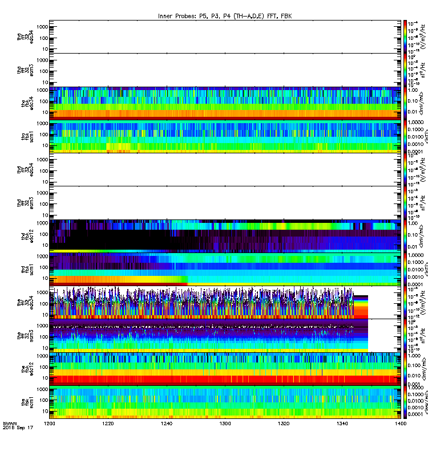Screen dimensions: 428x456
Task: Click the "tha fbk edc34" axis label
Action: coord(27,103)
